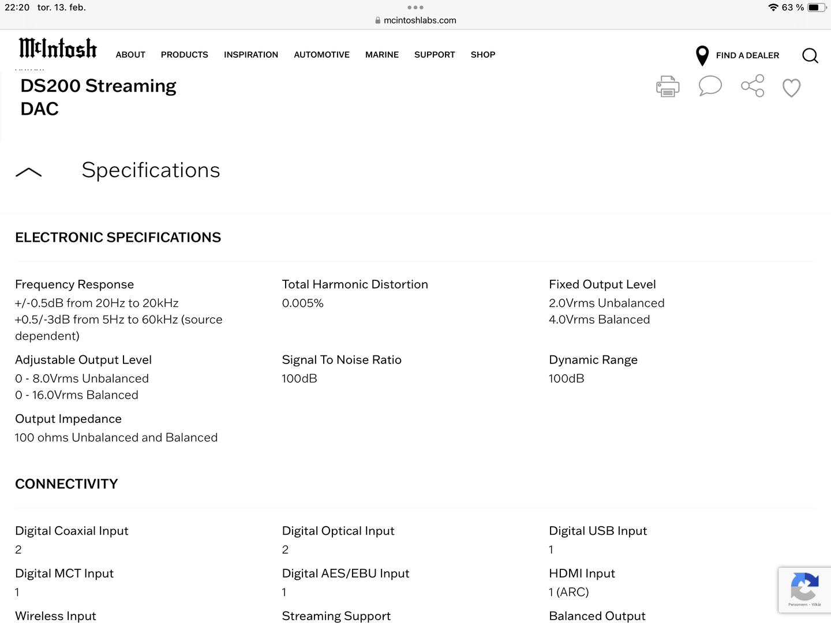
Task: Click the 100dB Dynamic Range value
Action: (x=567, y=379)
